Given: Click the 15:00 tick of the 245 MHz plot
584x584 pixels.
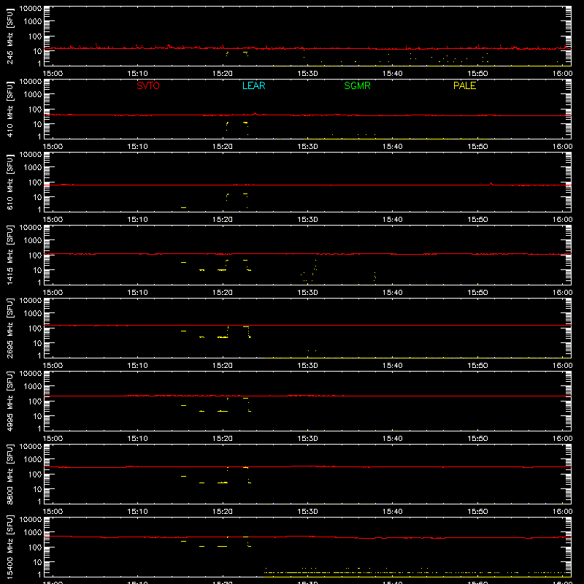Looking at the screenshot, I should pyautogui.click(x=53, y=74).
